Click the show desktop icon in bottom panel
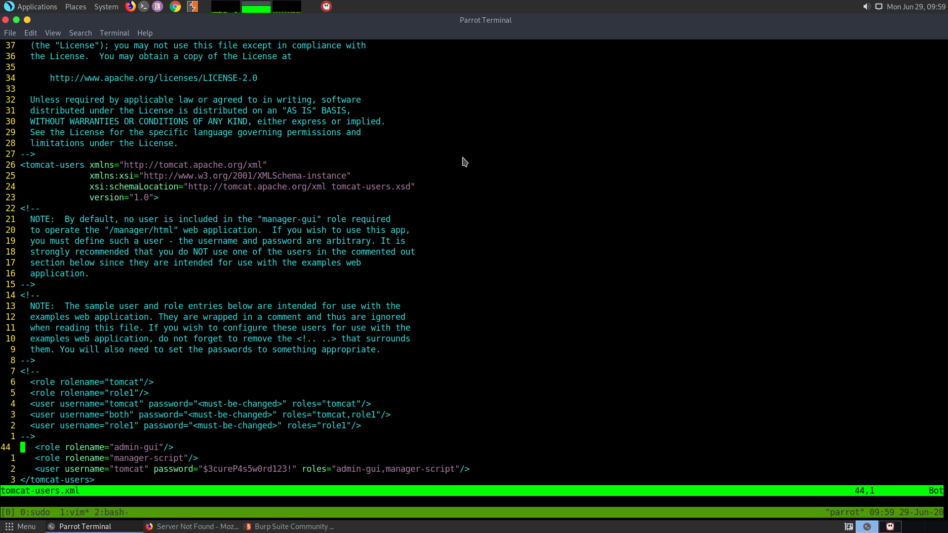 (x=849, y=527)
